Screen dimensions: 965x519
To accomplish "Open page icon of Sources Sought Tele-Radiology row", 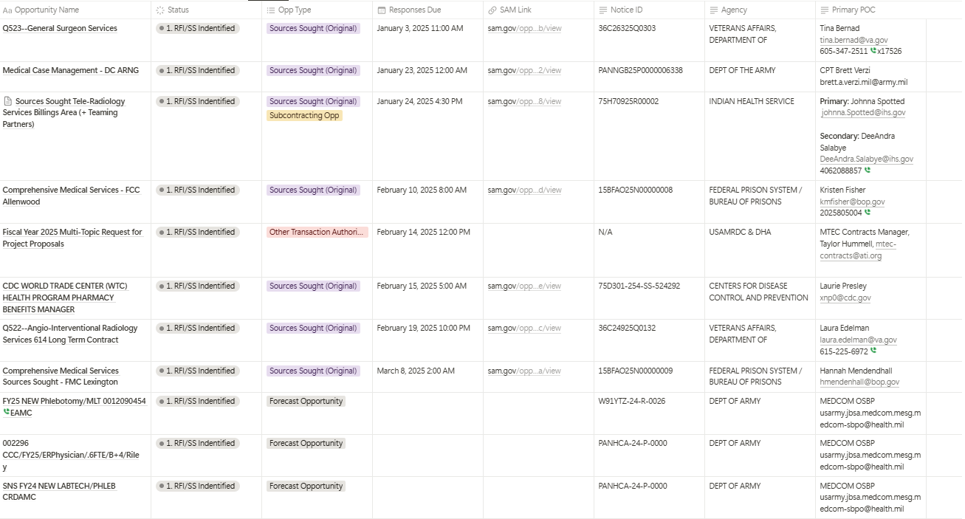I will tap(8, 101).
